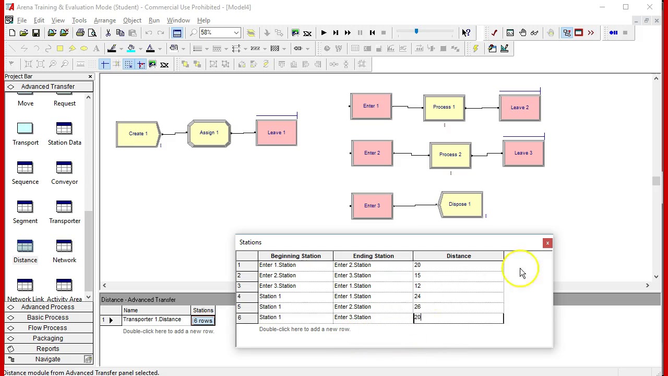This screenshot has height=376, width=668.
Task: Open the Help menu
Action: tap(204, 20)
